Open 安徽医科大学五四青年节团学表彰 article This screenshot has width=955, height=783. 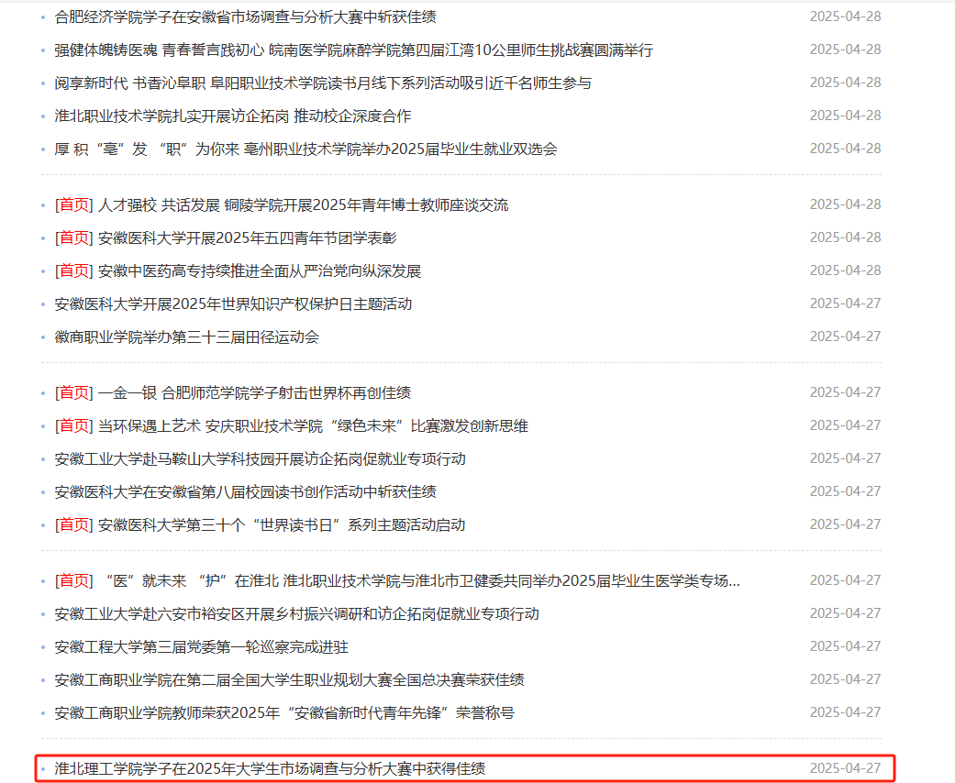(247, 237)
